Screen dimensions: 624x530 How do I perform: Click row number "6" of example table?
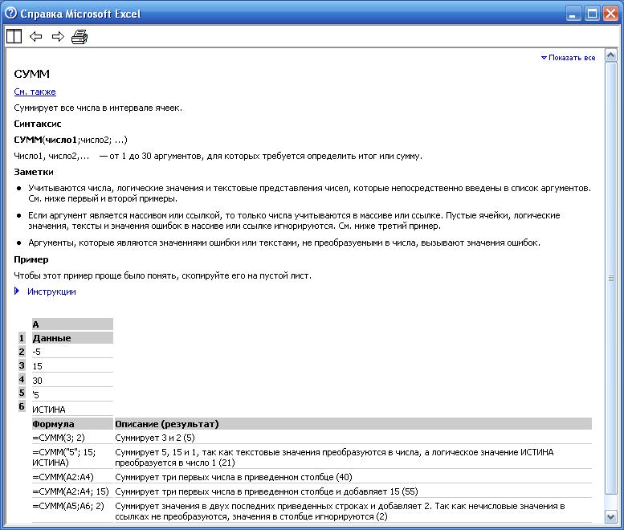22,406
